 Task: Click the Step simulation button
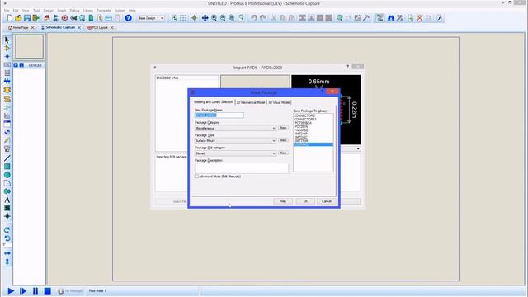[x=23, y=291]
